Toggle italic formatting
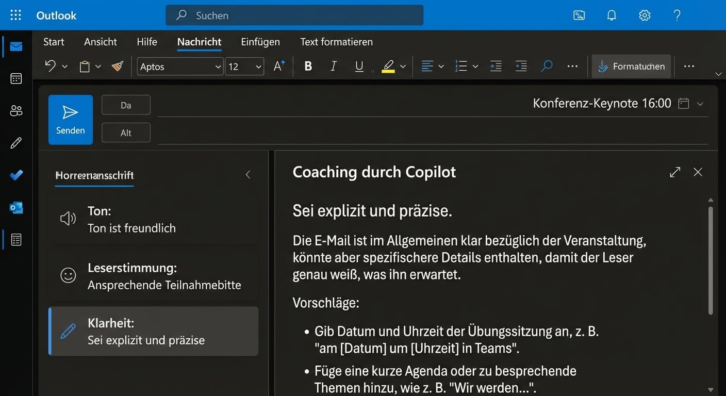Image resolution: width=726 pixels, height=396 pixels. pos(333,66)
